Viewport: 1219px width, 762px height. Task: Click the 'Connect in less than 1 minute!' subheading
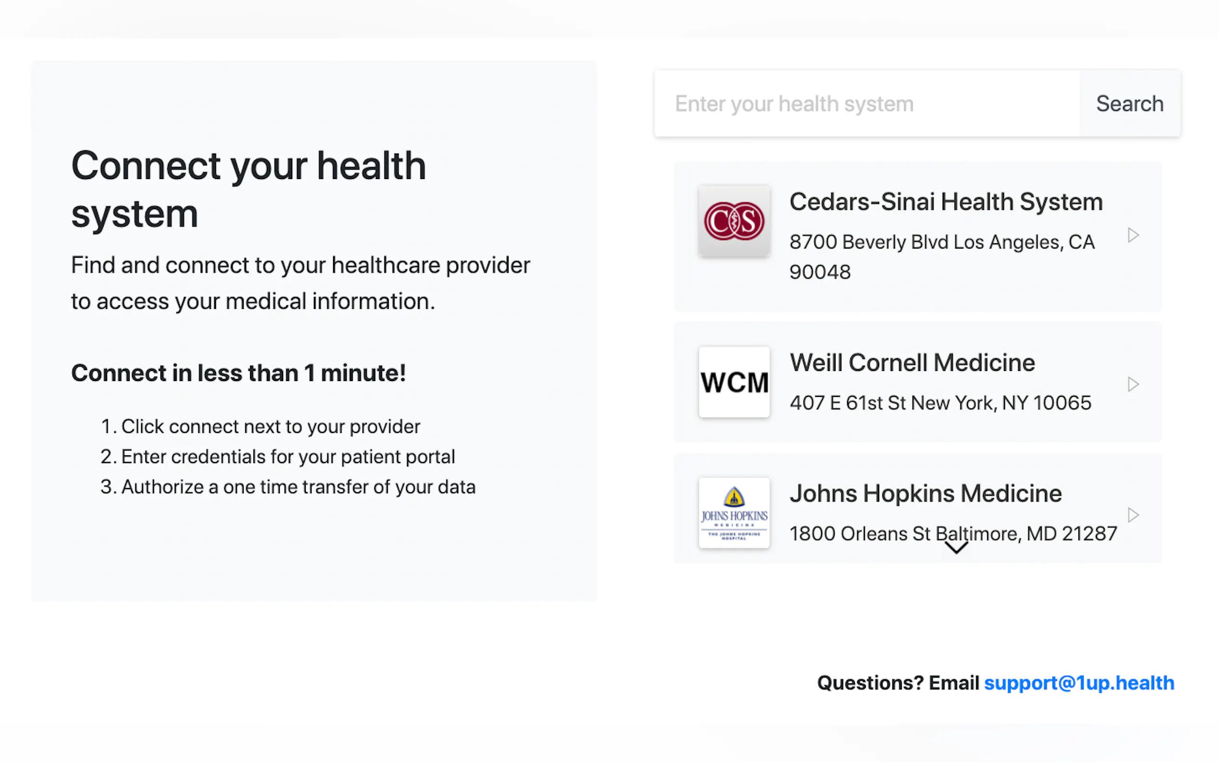(x=239, y=373)
